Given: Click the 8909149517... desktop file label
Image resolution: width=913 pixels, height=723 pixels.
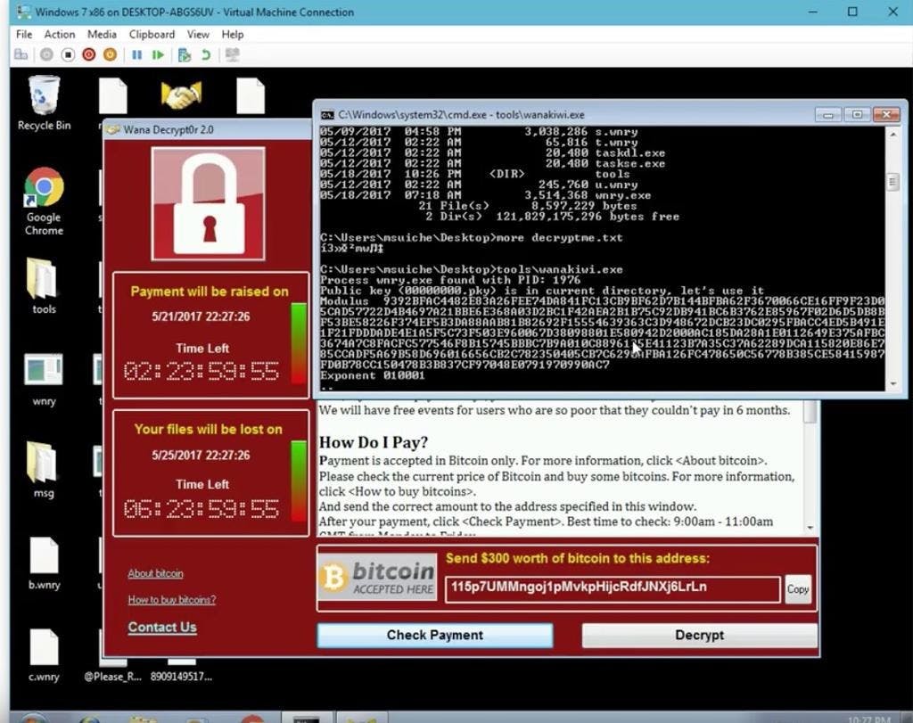Looking at the screenshot, I should (181, 677).
